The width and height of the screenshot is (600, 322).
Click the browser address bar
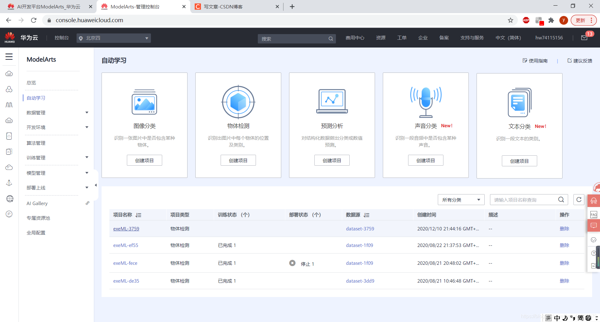tap(275, 20)
